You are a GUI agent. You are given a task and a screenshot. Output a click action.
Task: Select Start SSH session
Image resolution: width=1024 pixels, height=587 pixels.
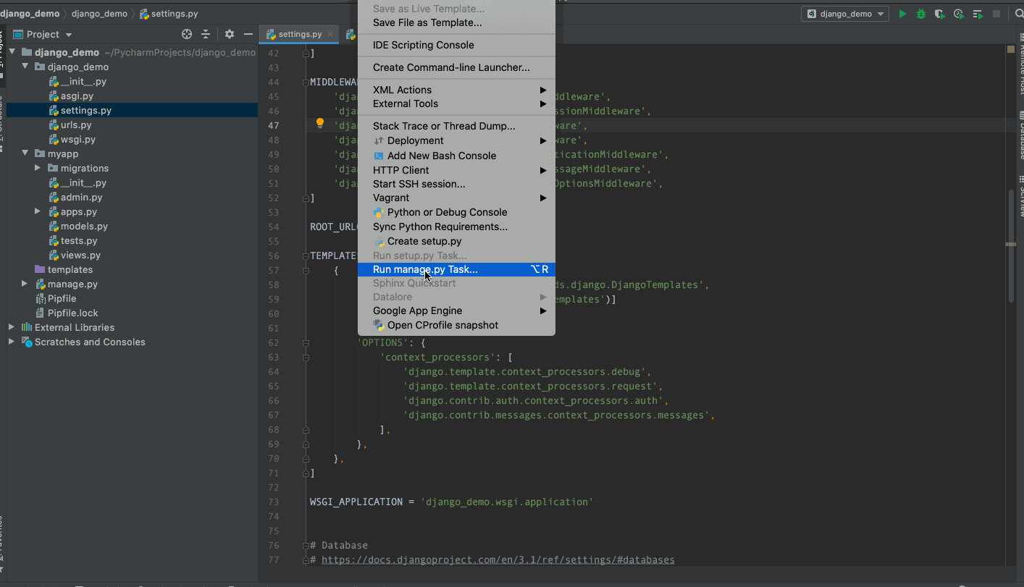point(456,184)
